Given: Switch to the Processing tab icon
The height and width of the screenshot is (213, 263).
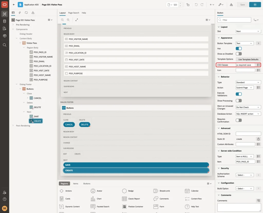Looking at the screenshot, I should point(26,13).
